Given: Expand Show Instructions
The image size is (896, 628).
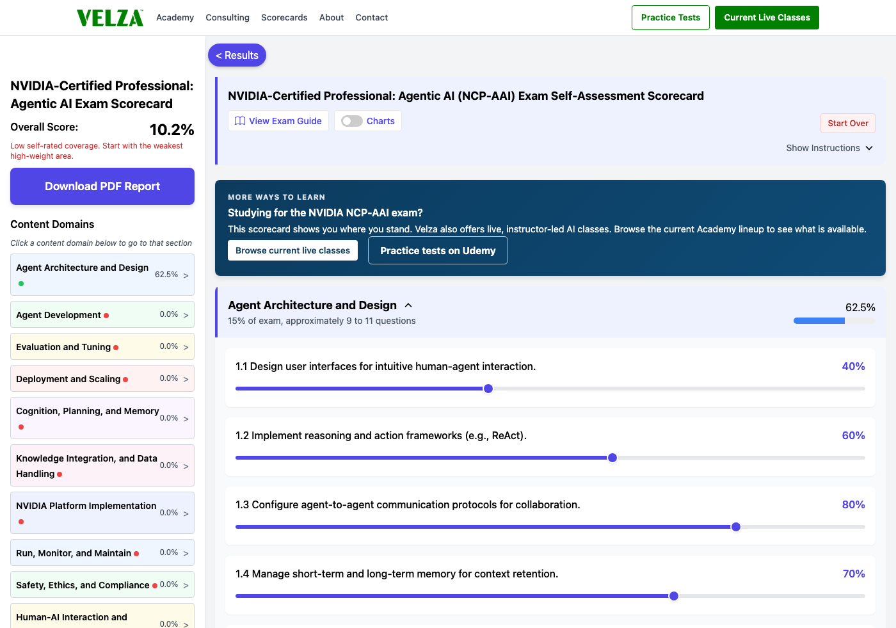Looking at the screenshot, I should click(829, 148).
